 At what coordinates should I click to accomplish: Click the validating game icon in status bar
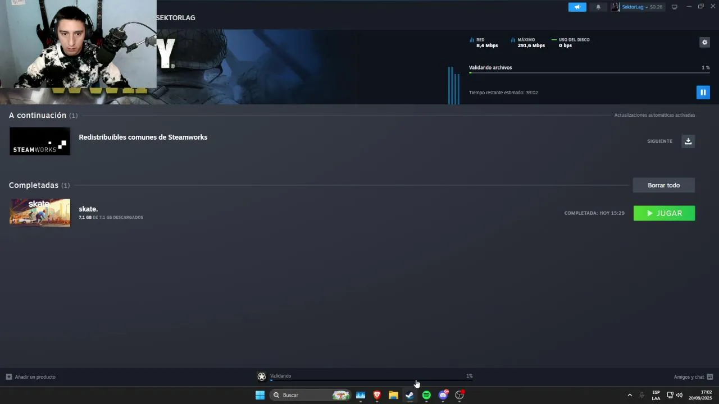coord(262,377)
